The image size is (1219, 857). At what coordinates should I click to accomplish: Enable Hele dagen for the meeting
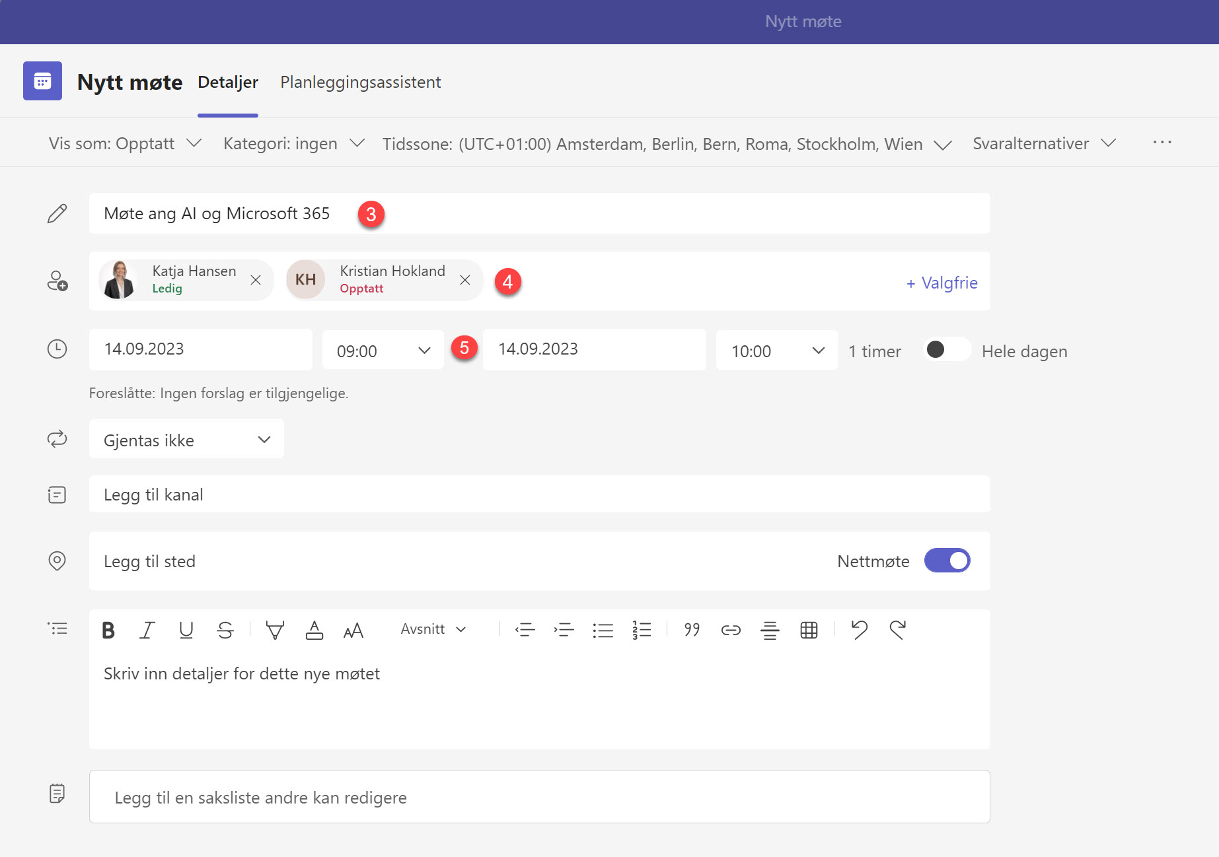(946, 350)
